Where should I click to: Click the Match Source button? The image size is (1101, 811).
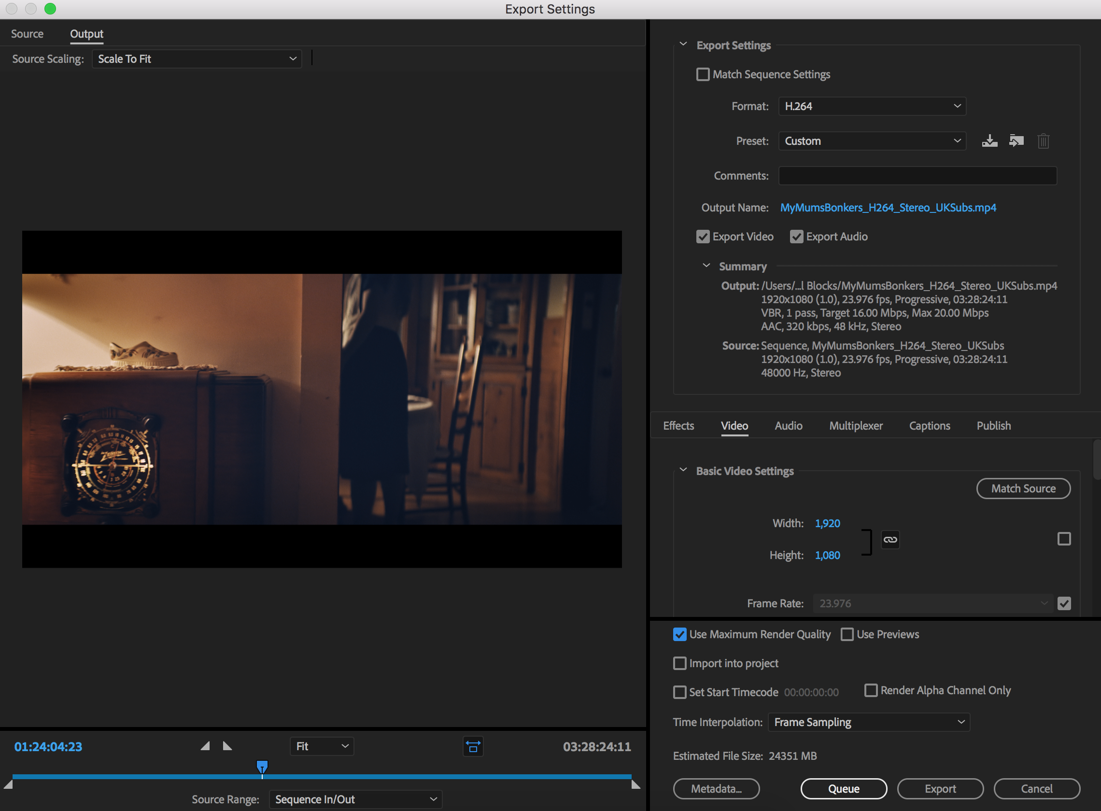point(1023,489)
